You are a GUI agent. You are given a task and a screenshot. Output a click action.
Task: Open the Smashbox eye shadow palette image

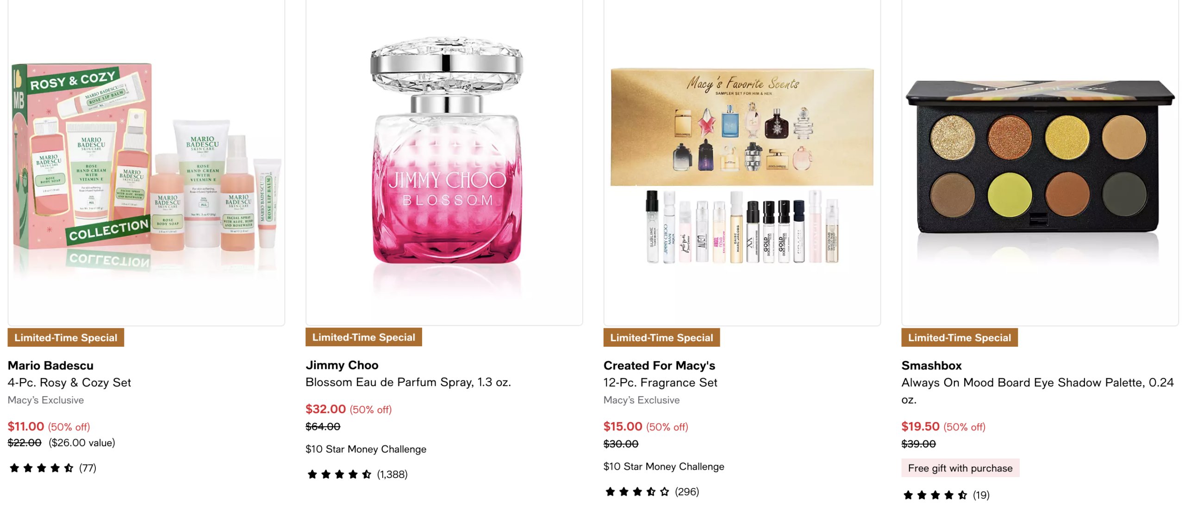coord(1039,162)
